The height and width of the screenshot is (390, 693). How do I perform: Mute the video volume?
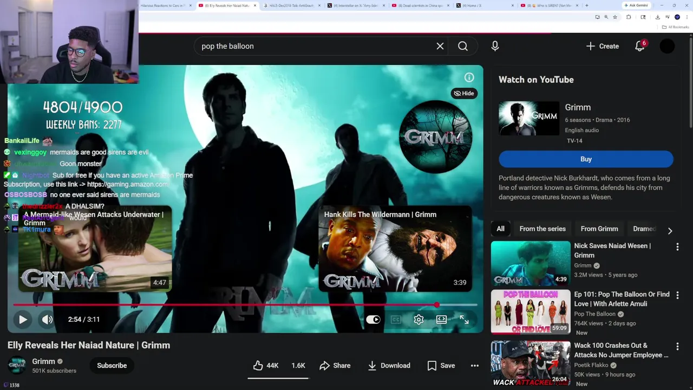click(x=48, y=320)
